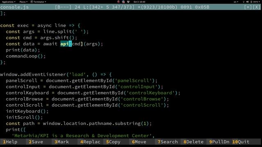Click the 4Replac function key button
Viewport: 262px width, 147px height.
pos(90,142)
